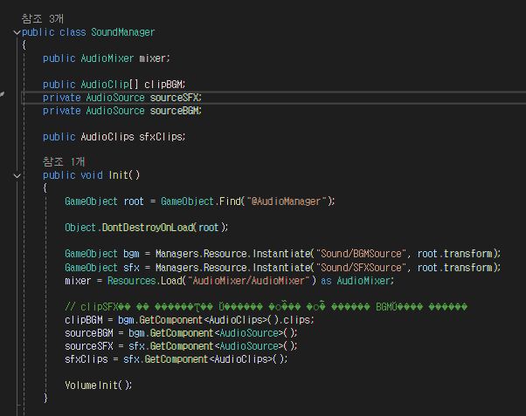Click 'GameObject bgm' variable declaration
This screenshot has width=526, height=416.
pyautogui.click(x=102, y=254)
